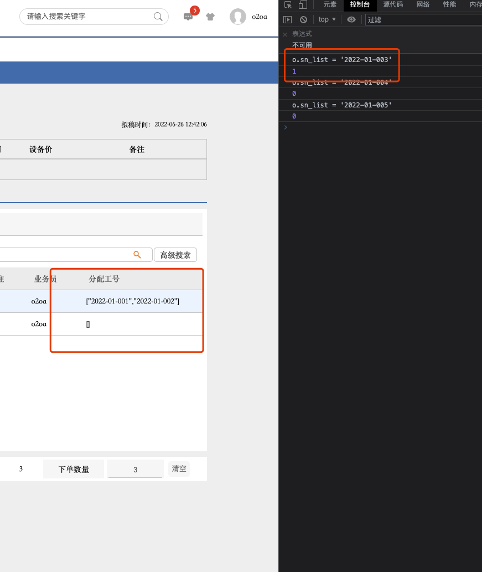Create live expression with the eye icon

pos(351,19)
